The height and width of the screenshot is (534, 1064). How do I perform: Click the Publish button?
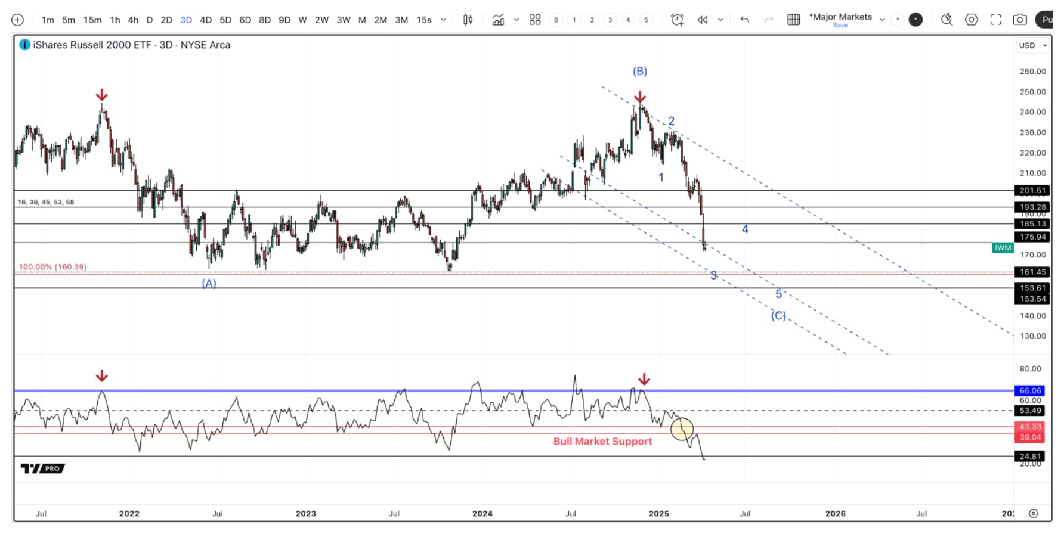point(1045,20)
